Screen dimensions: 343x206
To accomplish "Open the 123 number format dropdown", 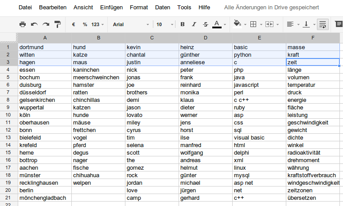I will [x=97, y=24].
